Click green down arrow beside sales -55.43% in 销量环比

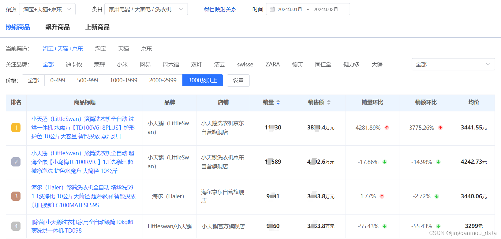coord(385,226)
